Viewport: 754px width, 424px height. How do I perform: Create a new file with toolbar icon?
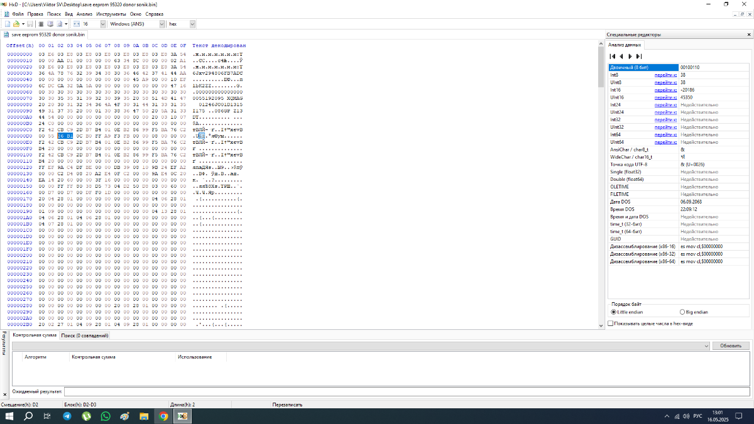(8, 24)
